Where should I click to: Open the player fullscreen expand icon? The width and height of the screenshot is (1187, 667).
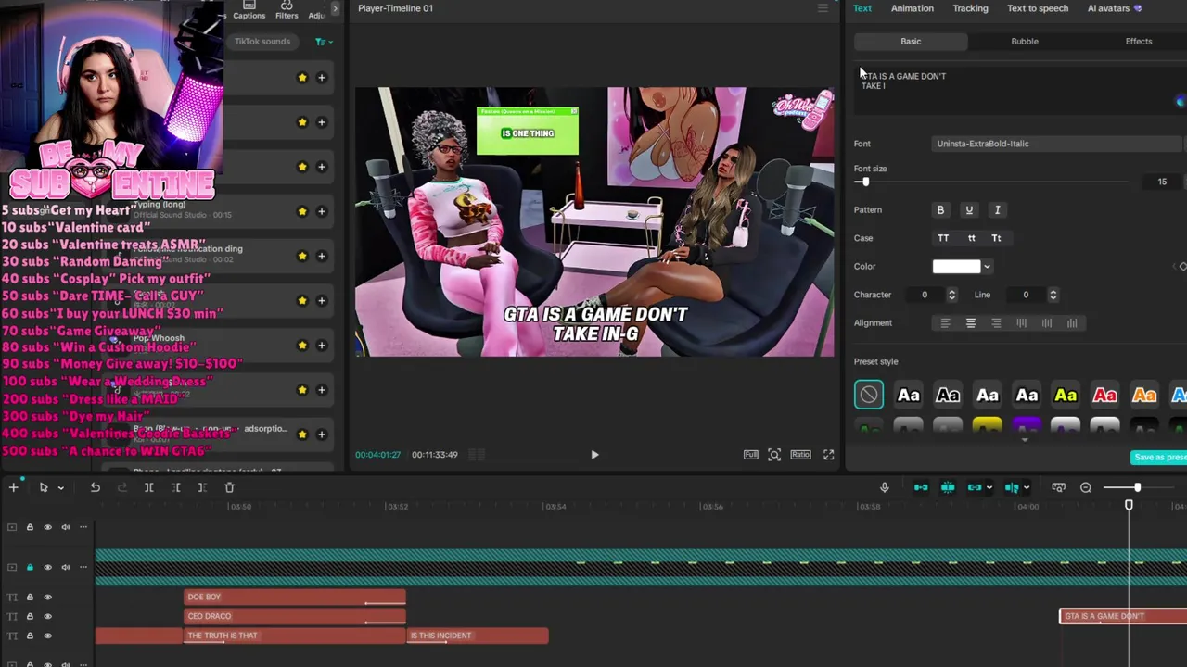click(828, 455)
